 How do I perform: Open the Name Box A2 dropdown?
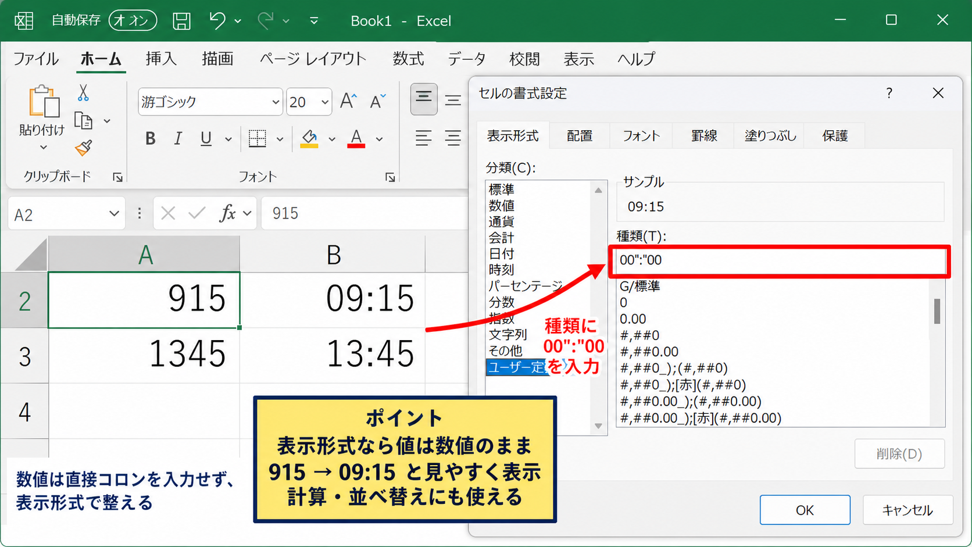tap(113, 214)
